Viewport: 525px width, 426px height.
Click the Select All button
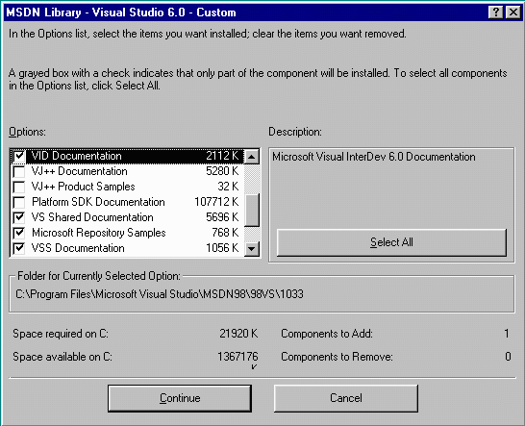[391, 242]
